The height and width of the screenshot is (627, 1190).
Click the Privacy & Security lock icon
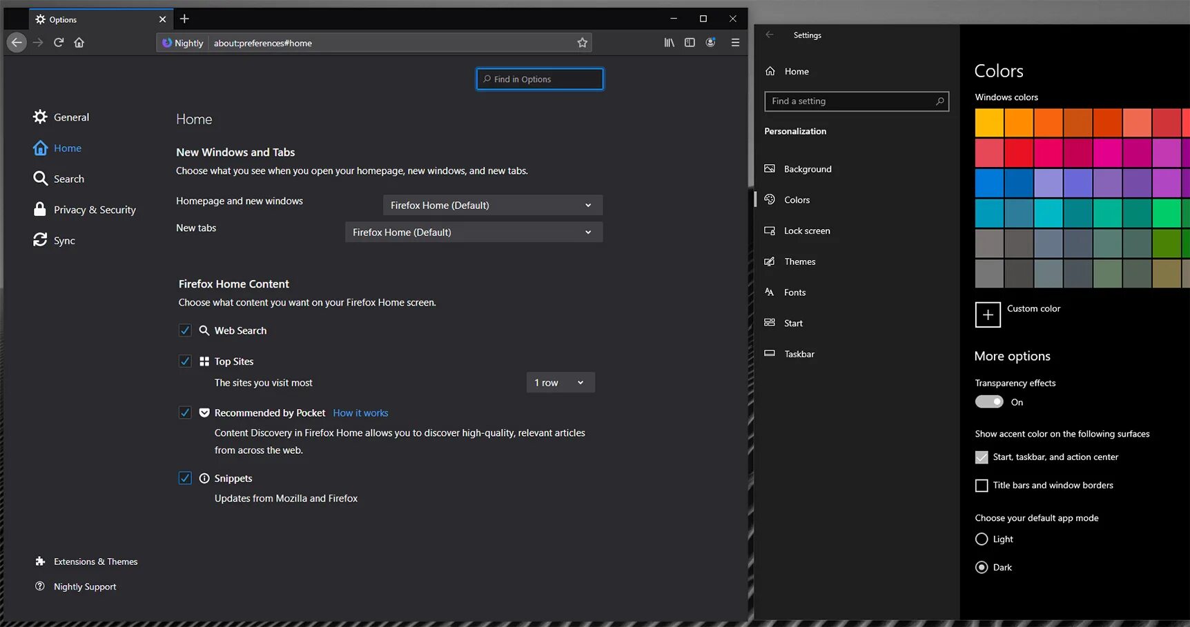coord(40,209)
